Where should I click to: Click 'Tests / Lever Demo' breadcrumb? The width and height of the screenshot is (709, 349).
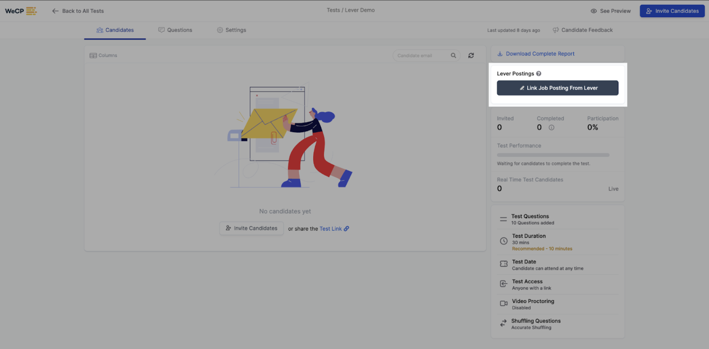click(x=351, y=10)
